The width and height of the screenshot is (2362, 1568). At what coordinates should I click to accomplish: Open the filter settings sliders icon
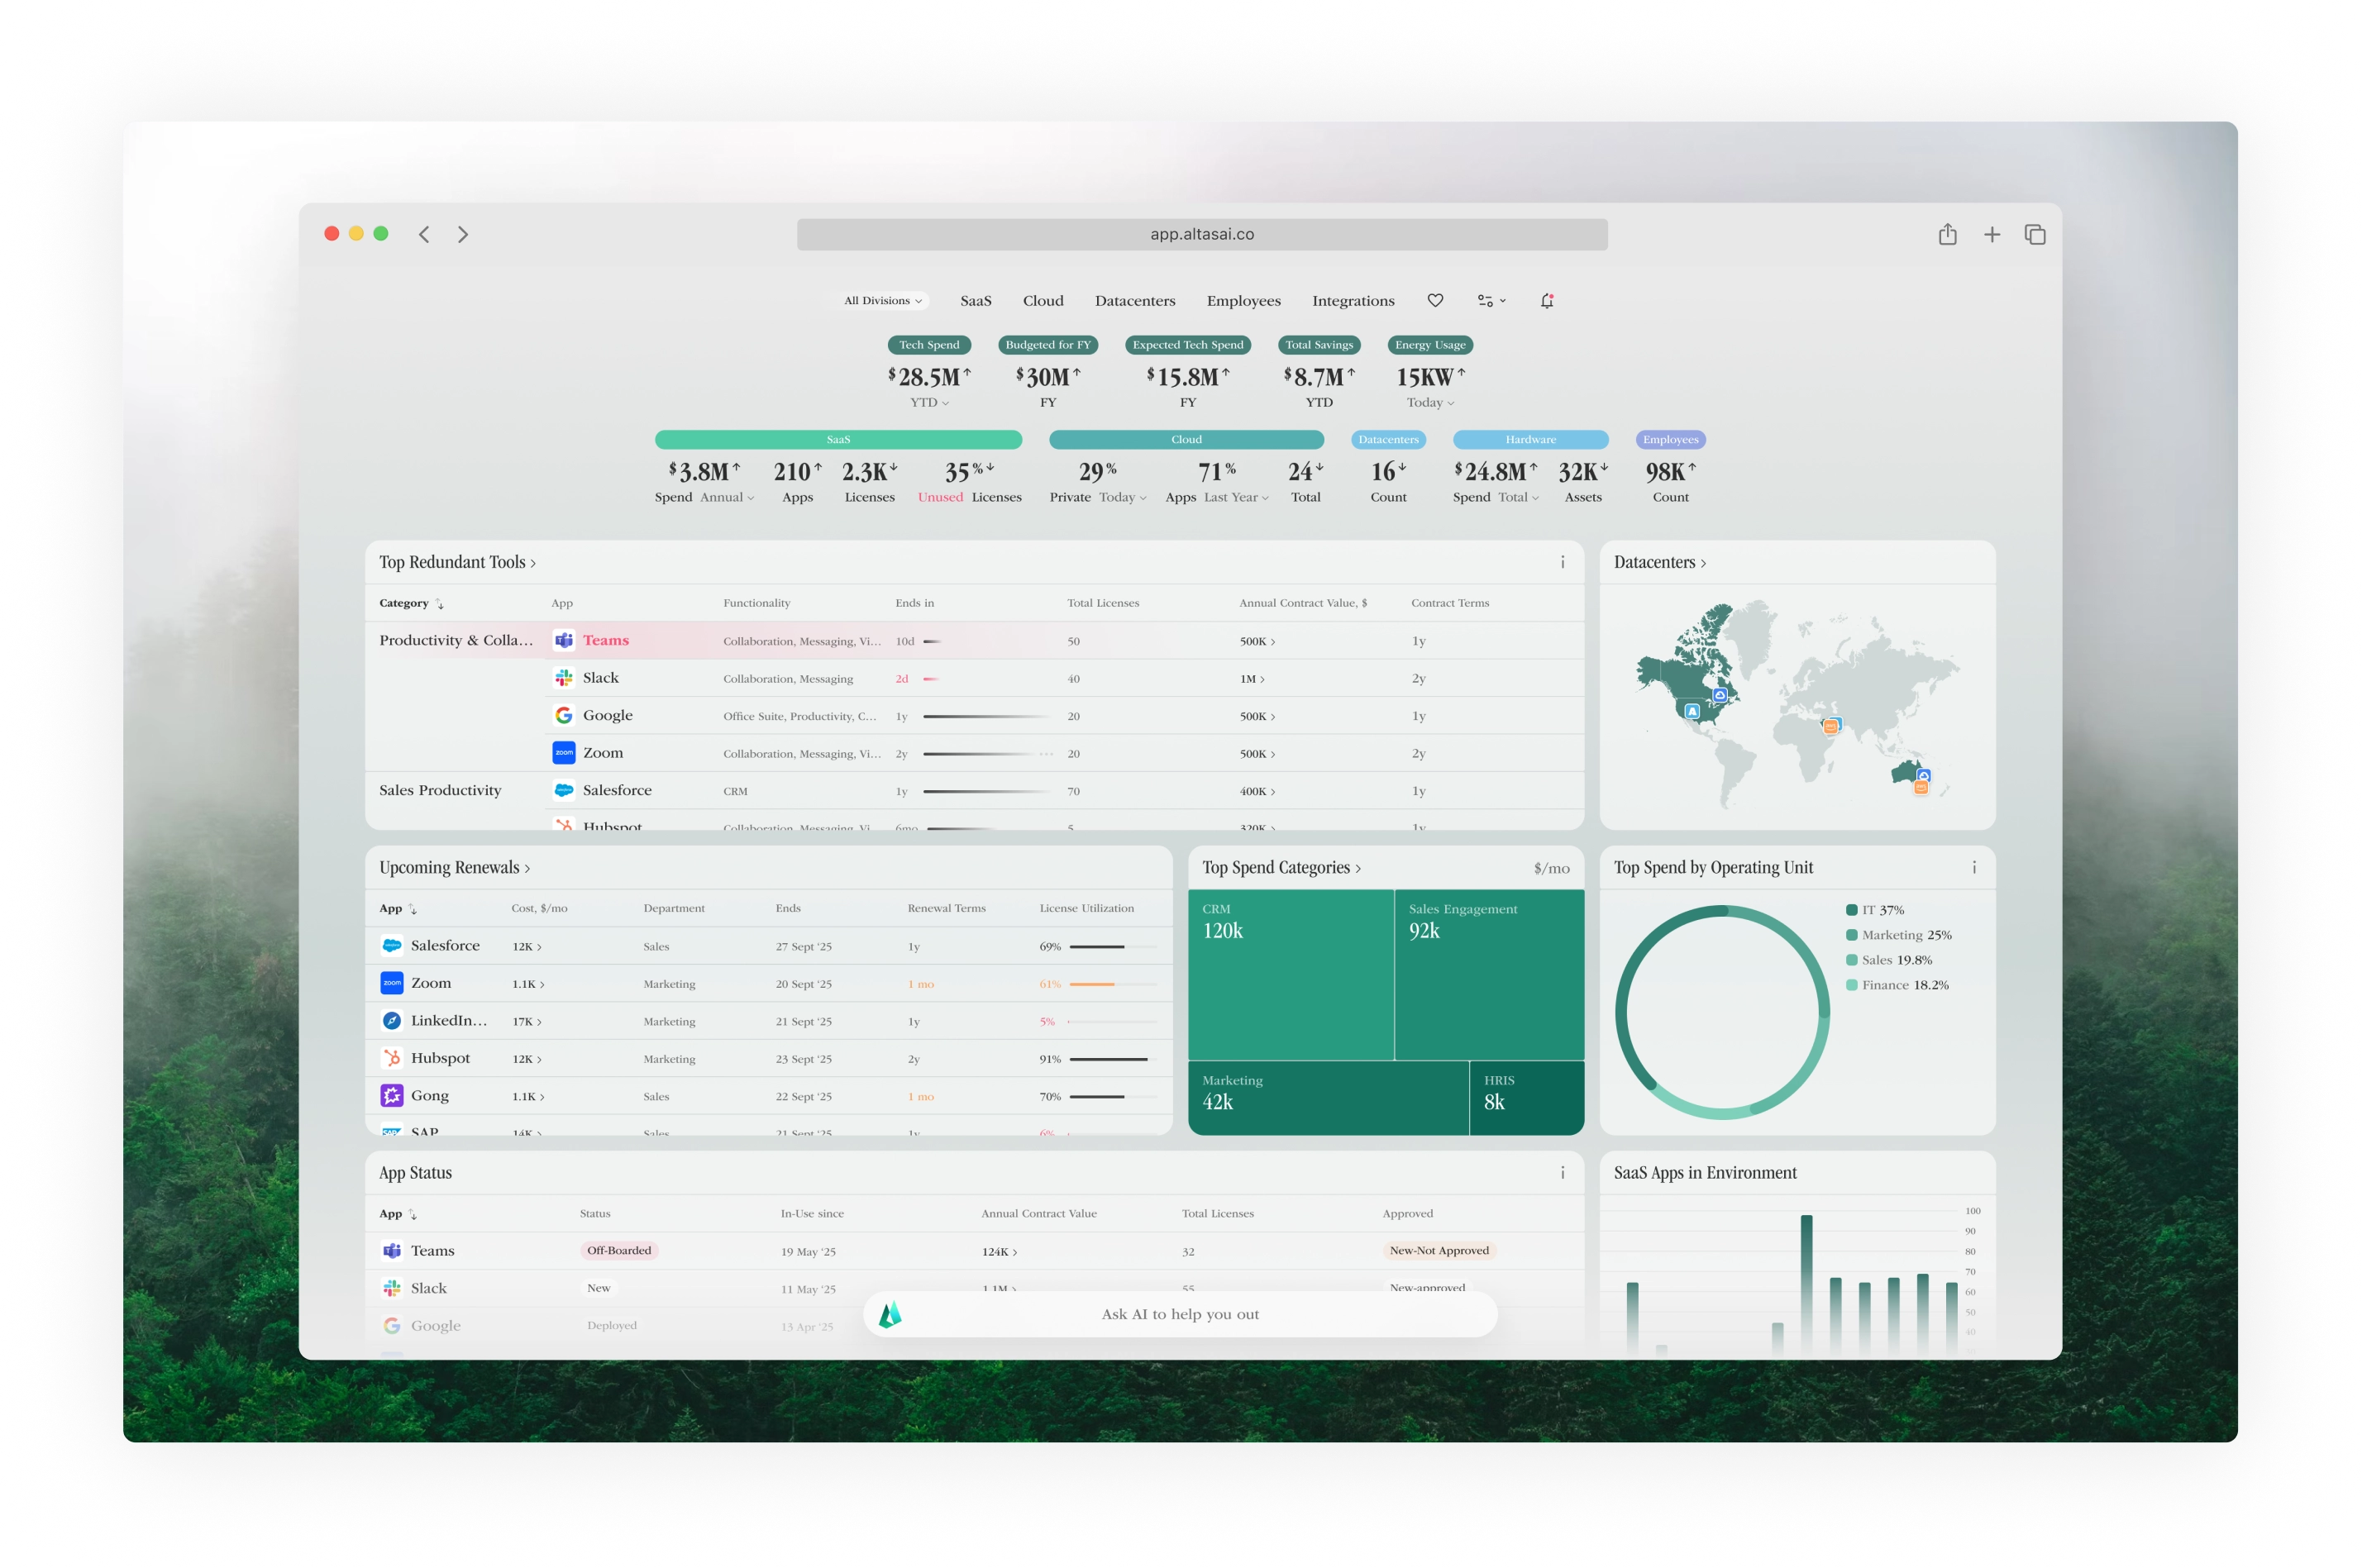1491,300
